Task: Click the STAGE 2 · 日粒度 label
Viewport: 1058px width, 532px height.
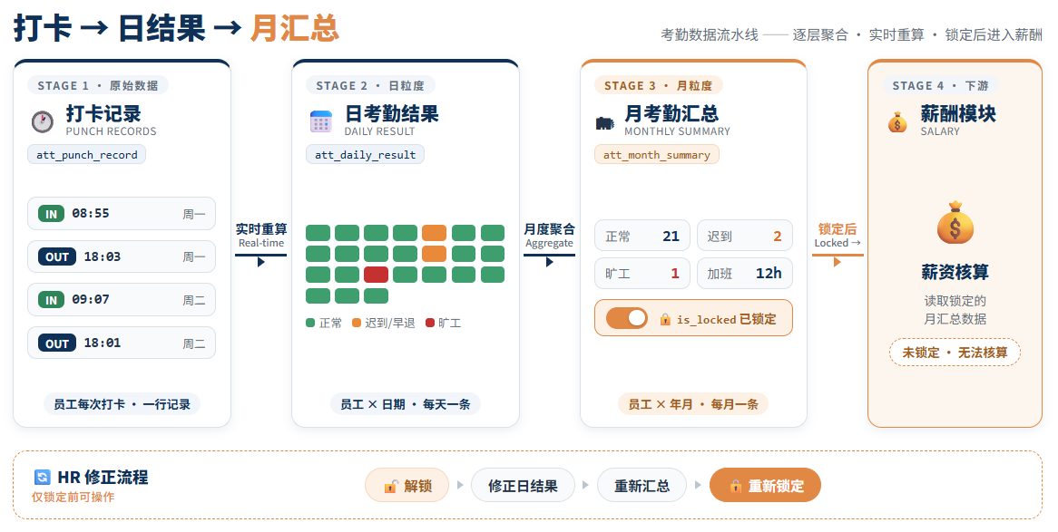Action: point(370,85)
